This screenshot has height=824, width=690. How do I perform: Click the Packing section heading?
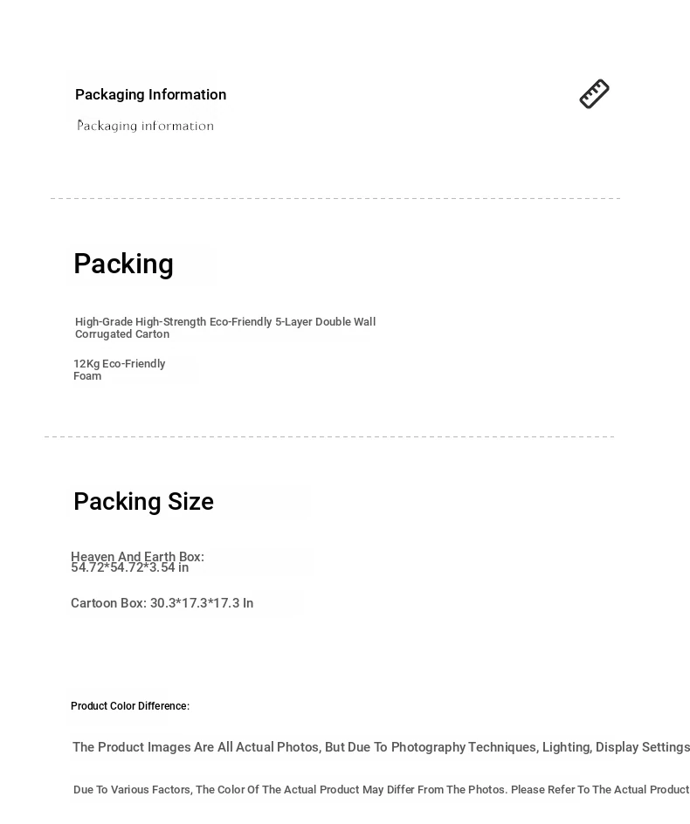[x=124, y=264]
